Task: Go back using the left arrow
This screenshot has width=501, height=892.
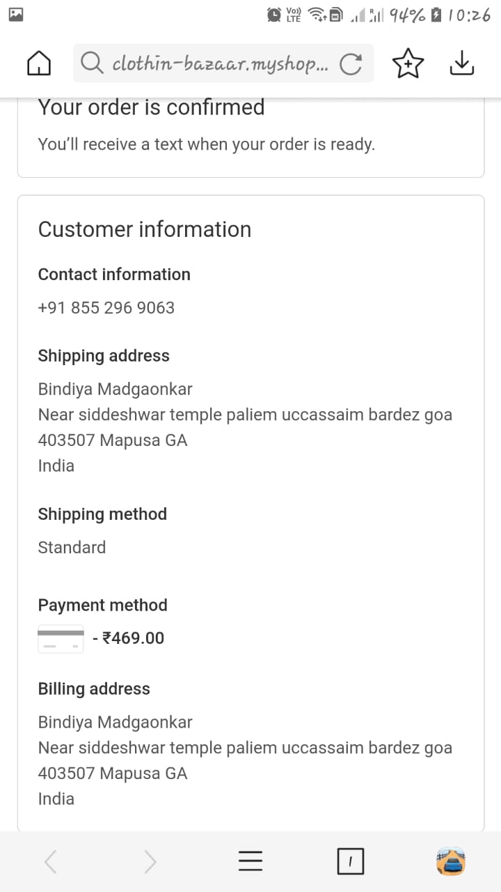Action: pos(50,862)
